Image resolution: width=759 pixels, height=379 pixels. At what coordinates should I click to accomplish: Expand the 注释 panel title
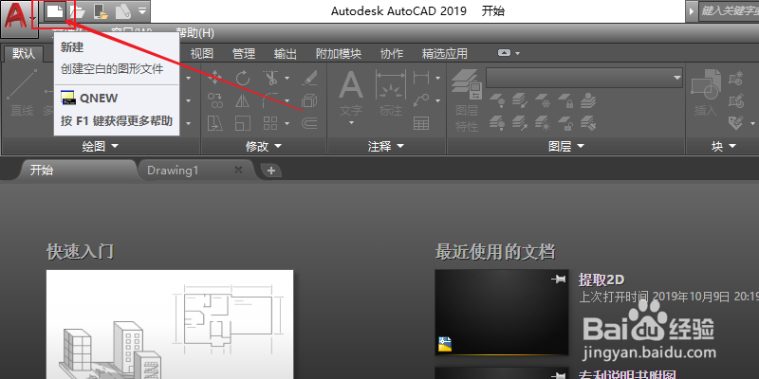pyautogui.click(x=386, y=146)
